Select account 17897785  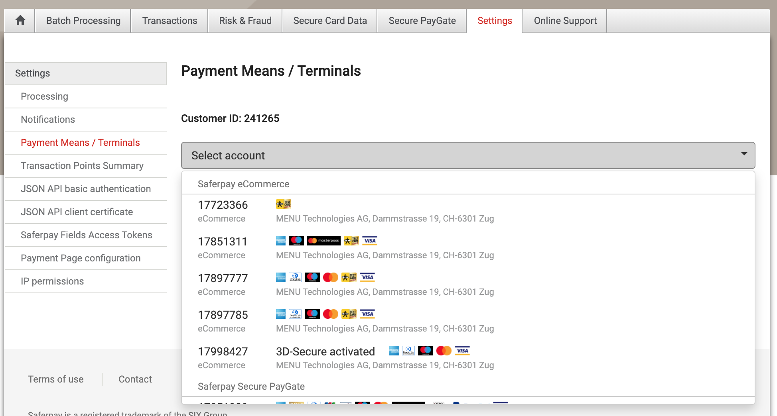(x=468, y=322)
